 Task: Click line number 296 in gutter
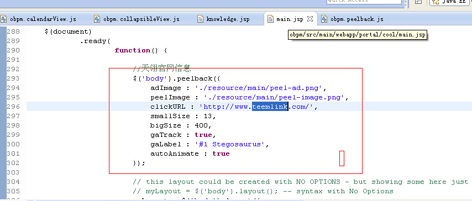13,107
